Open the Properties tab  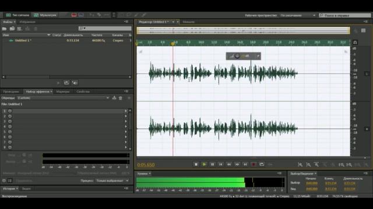pyautogui.click(x=83, y=92)
